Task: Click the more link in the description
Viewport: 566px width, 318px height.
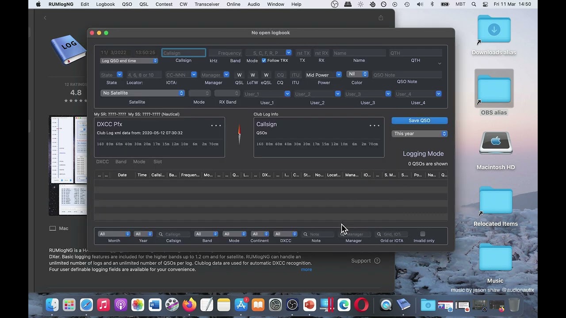Action: [306, 269]
